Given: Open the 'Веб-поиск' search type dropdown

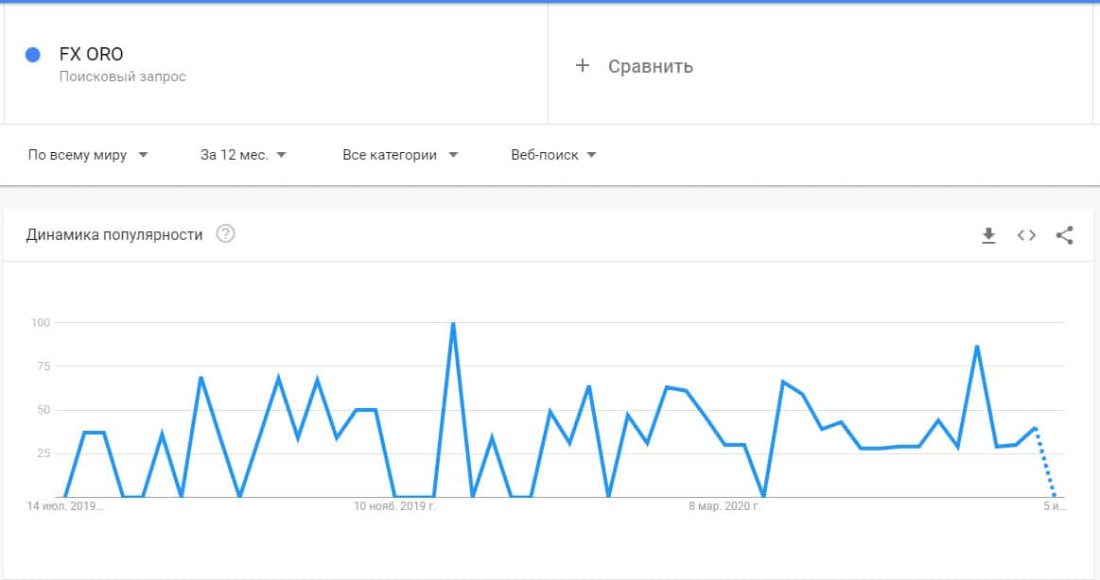Looking at the screenshot, I should tap(553, 155).
